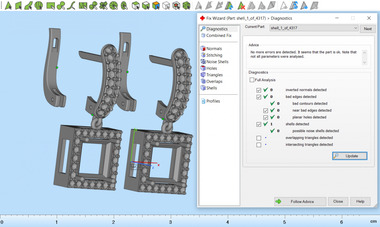Open the Overlaps fix page
The image size is (380, 227).
click(x=214, y=81)
